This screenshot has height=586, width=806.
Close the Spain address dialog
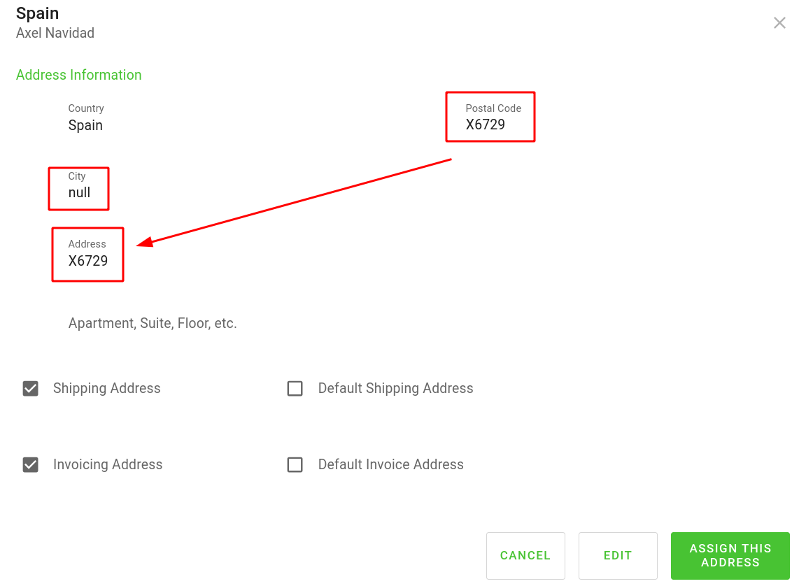(x=779, y=23)
